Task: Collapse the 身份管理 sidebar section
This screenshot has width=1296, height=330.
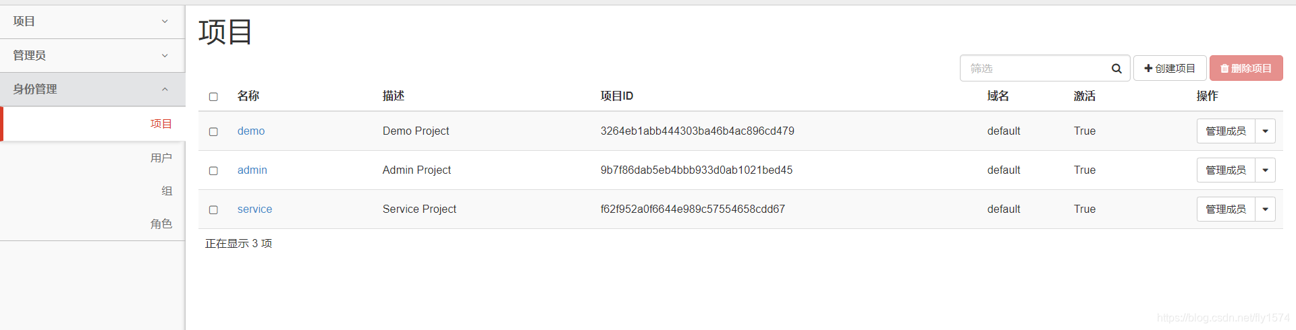Action: click(92, 89)
